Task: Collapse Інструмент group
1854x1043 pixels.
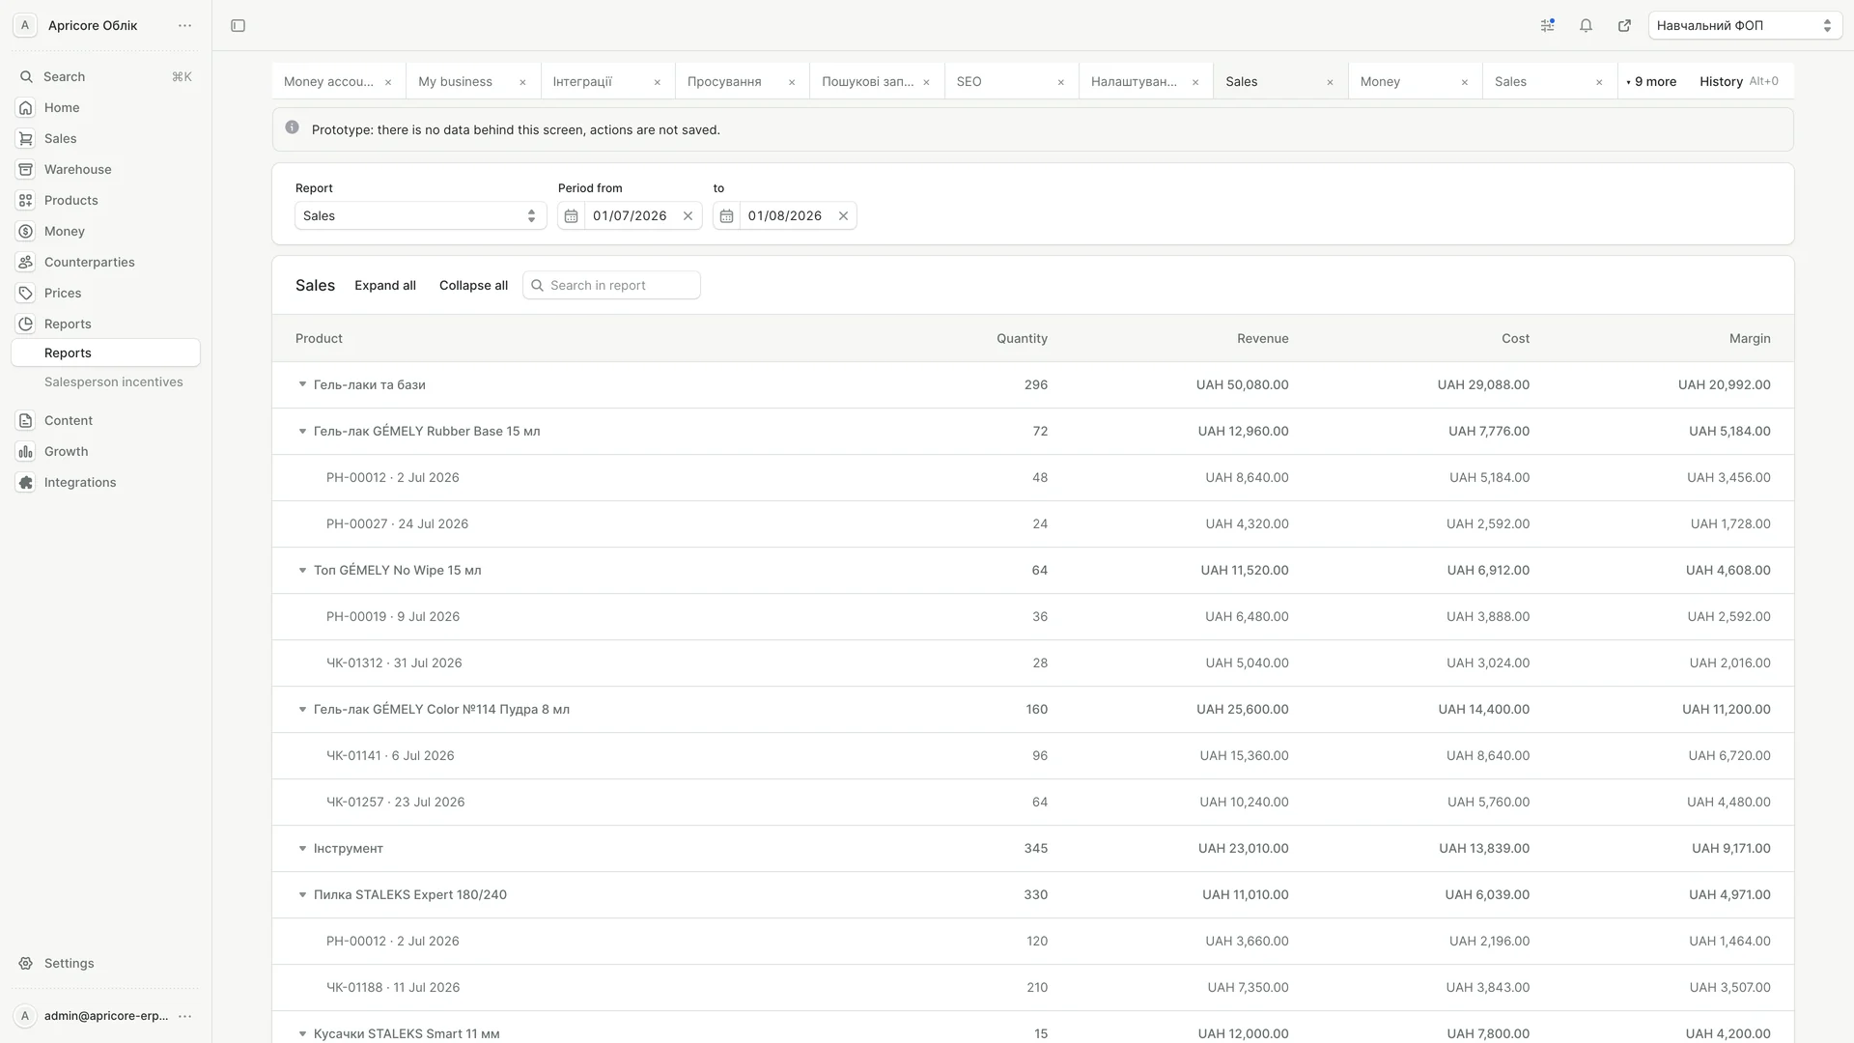Action: tap(302, 848)
